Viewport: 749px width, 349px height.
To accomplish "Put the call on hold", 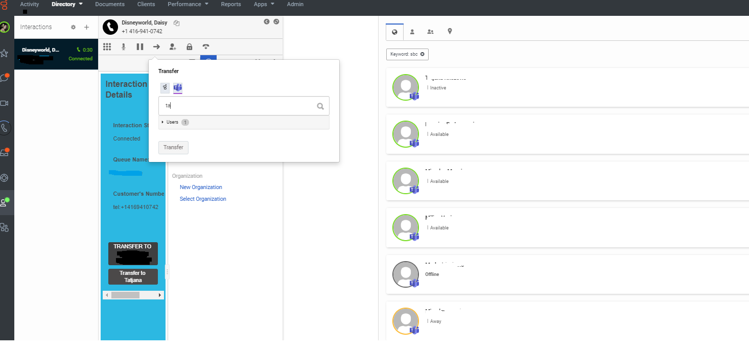I will pos(140,47).
